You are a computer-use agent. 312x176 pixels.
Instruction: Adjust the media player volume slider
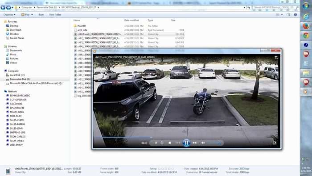214,143
